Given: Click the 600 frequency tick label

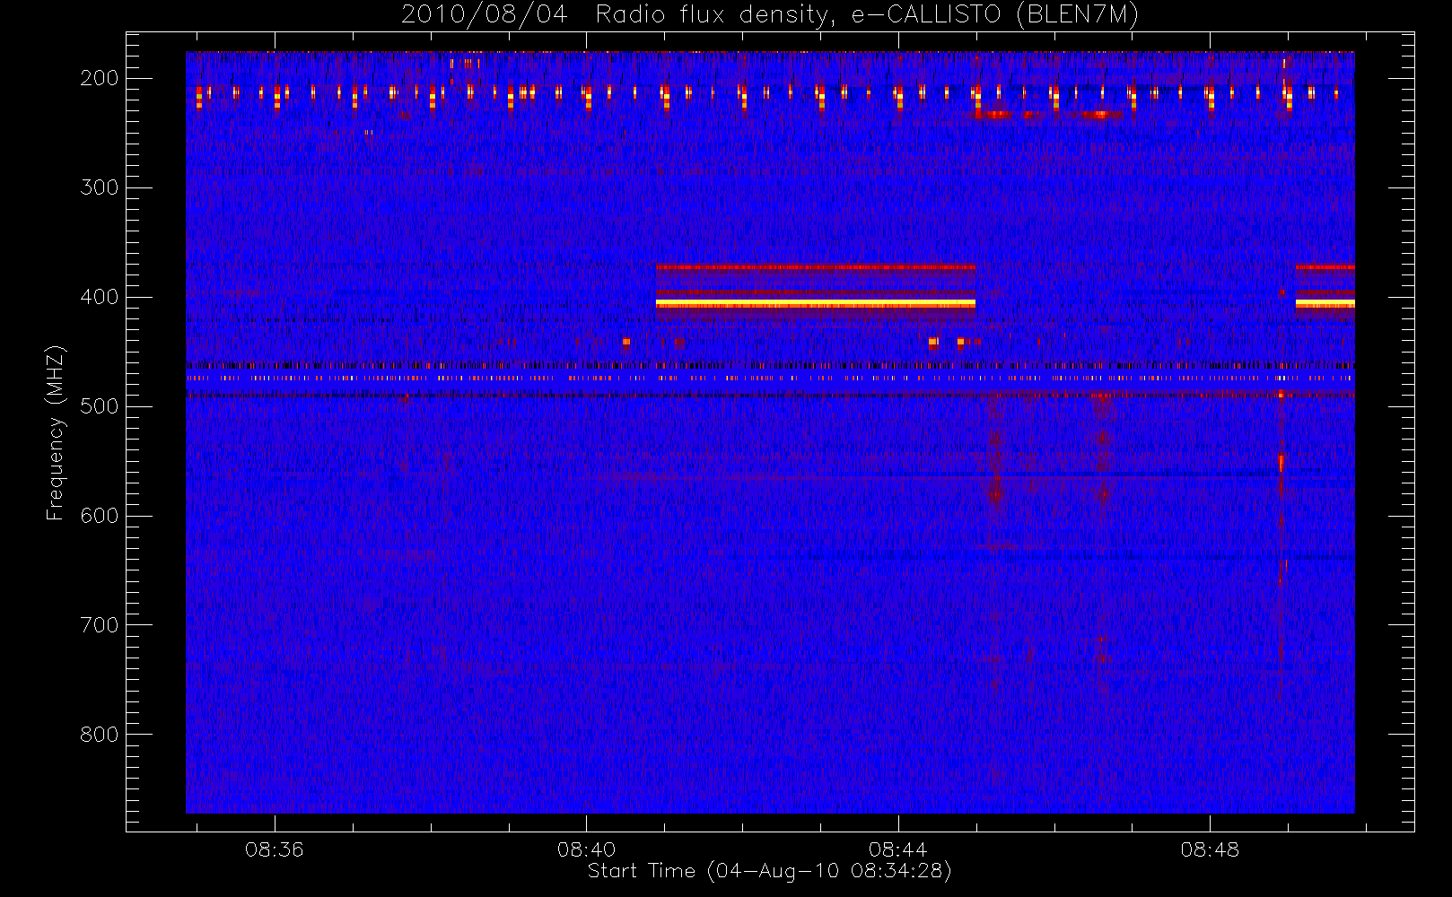Looking at the screenshot, I should tap(99, 516).
